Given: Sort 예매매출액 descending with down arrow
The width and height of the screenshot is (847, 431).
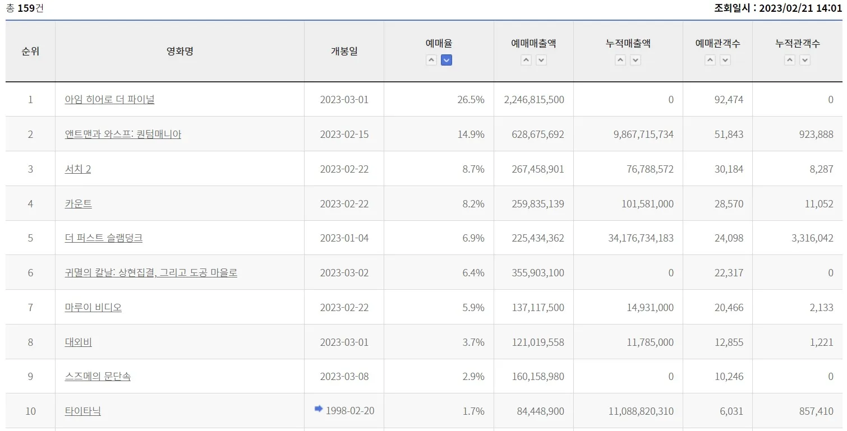Looking at the screenshot, I should click(x=541, y=60).
